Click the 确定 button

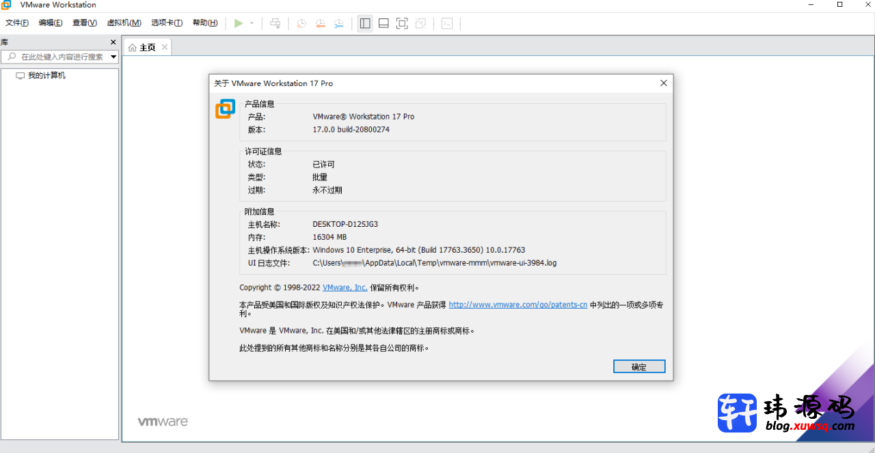point(639,367)
